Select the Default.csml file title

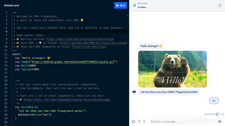11,5
